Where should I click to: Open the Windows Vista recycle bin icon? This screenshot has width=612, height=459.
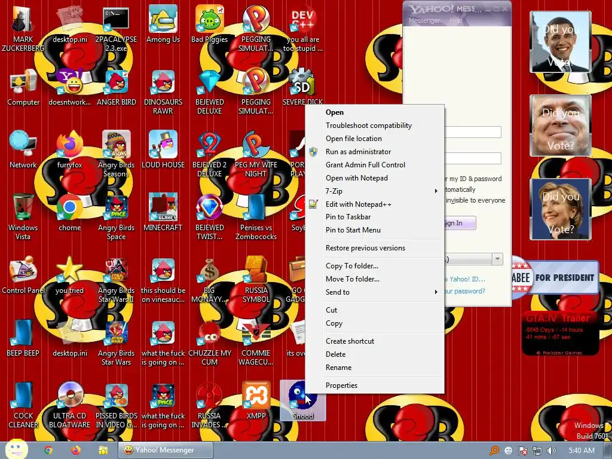[x=23, y=216]
